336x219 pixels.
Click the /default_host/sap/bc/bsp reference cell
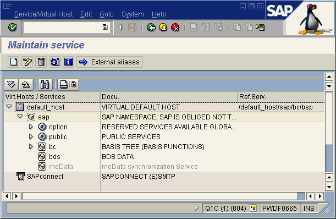point(276,107)
